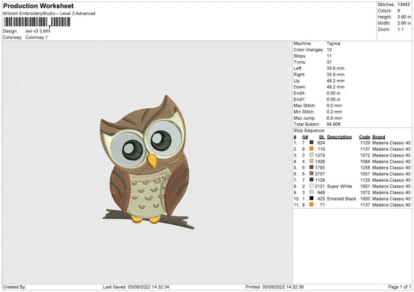This screenshot has width=414, height=292.
Task: Select the Color changes value 10
Action: (x=329, y=50)
